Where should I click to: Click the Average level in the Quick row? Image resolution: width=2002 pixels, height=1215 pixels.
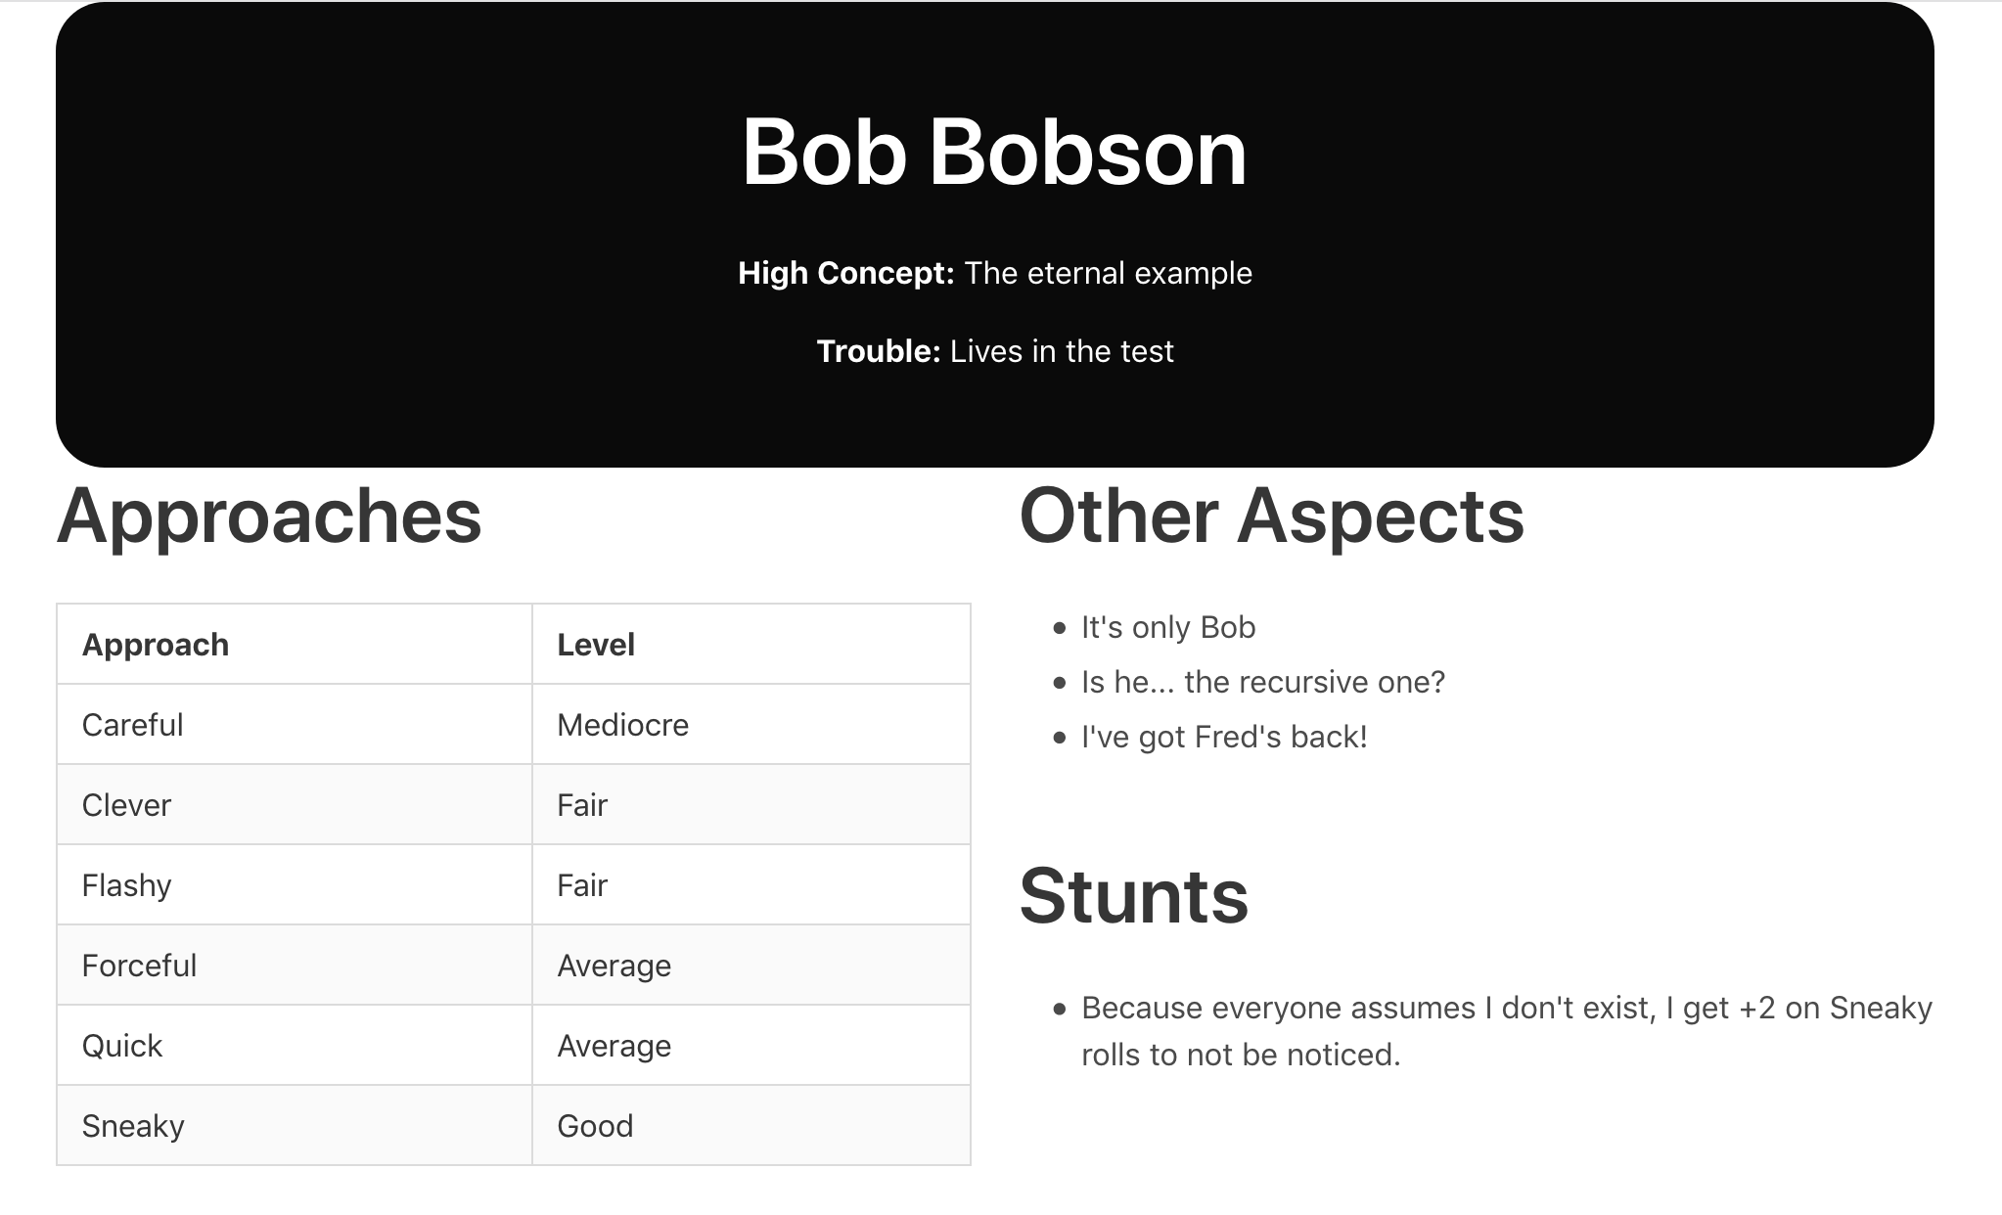pyautogui.click(x=614, y=1046)
